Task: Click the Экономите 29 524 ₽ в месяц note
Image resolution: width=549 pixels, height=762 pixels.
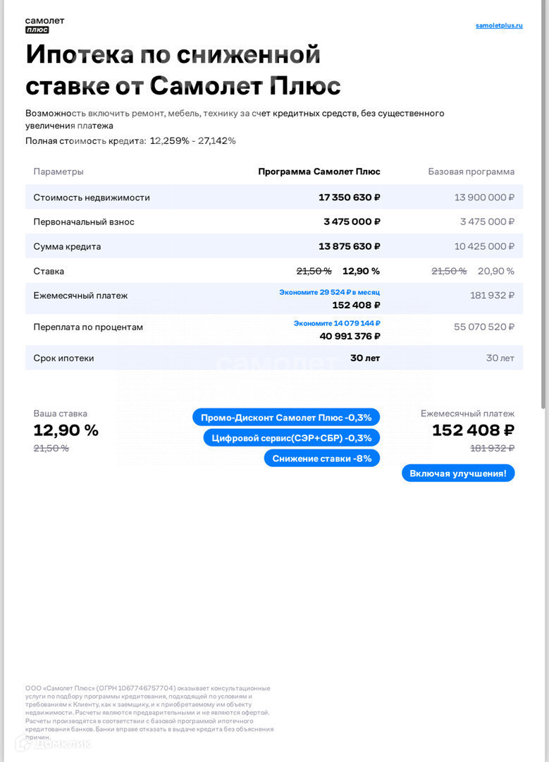Action: tap(329, 292)
